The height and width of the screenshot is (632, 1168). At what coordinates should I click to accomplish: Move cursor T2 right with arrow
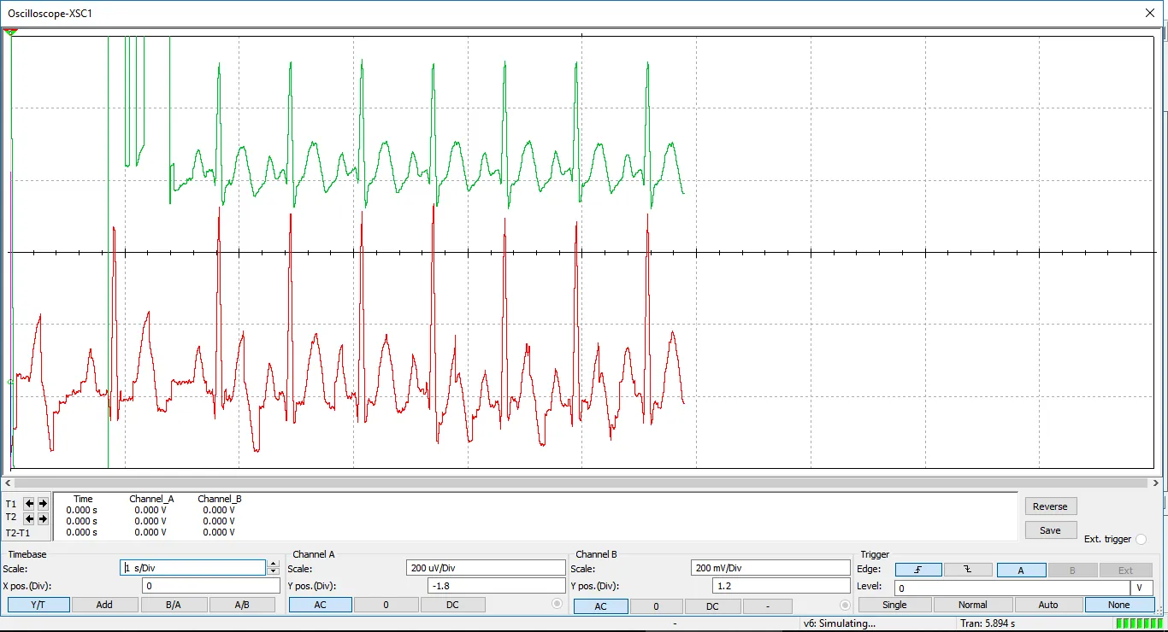coord(43,518)
